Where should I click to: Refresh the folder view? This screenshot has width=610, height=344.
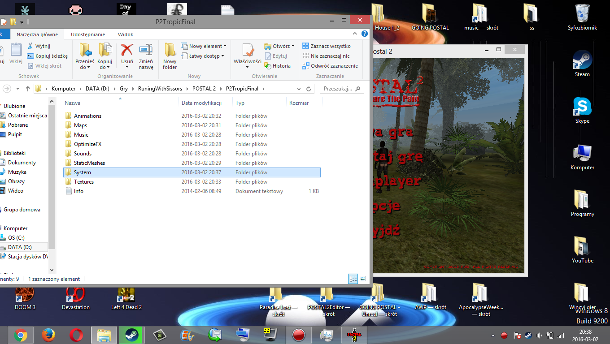coord(309,89)
